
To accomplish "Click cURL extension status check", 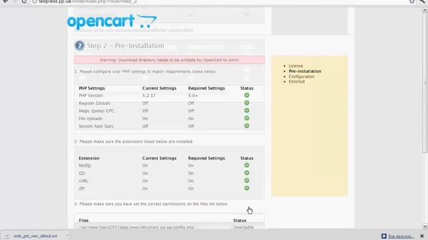I will (x=247, y=181).
